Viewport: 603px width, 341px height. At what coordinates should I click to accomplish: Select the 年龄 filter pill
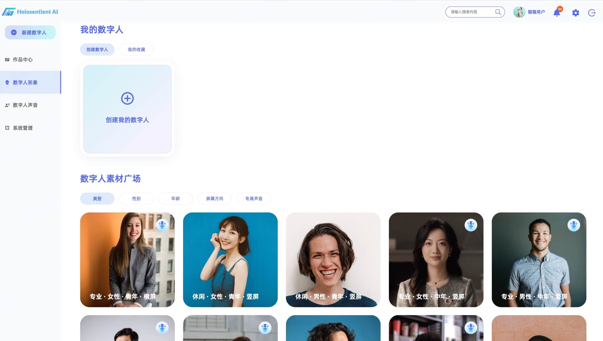[175, 199]
